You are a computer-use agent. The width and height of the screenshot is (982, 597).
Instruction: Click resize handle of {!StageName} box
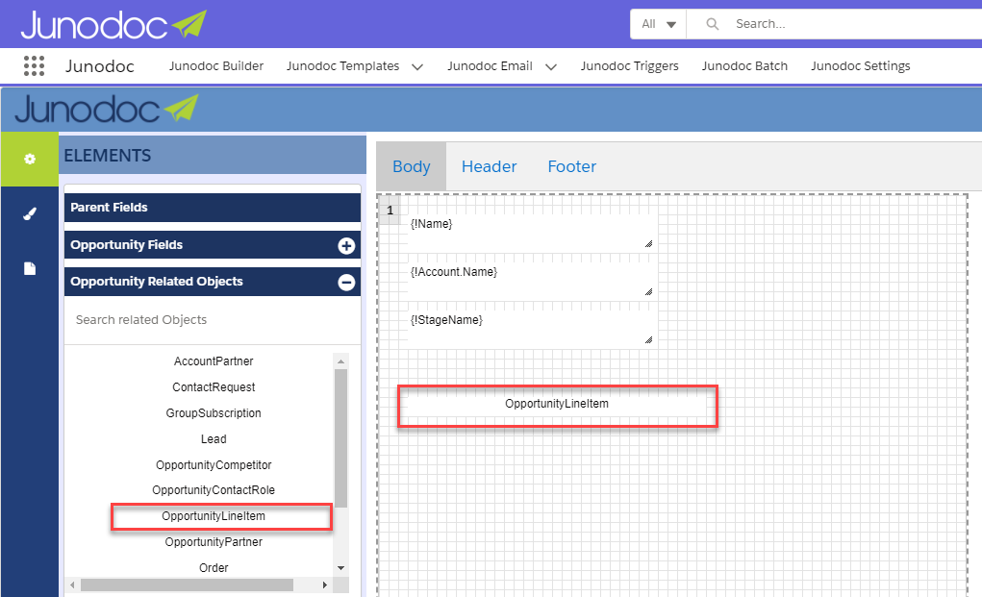tap(649, 339)
